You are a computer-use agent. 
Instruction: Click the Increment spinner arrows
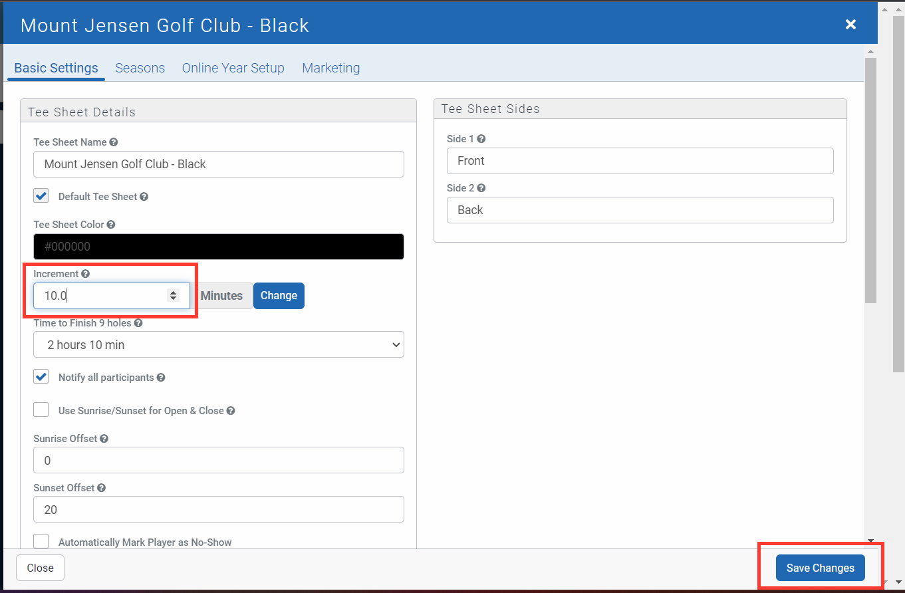tap(174, 296)
